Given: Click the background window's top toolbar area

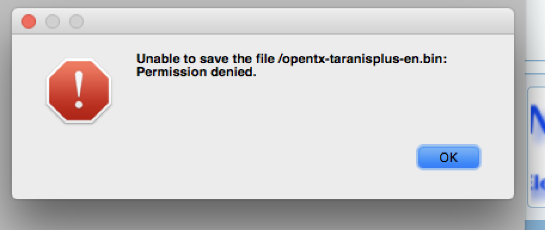Looking at the screenshot, I should [x=535, y=29].
